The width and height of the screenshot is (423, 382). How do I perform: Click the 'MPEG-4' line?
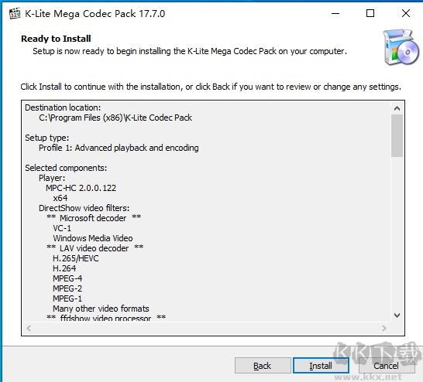point(67,278)
